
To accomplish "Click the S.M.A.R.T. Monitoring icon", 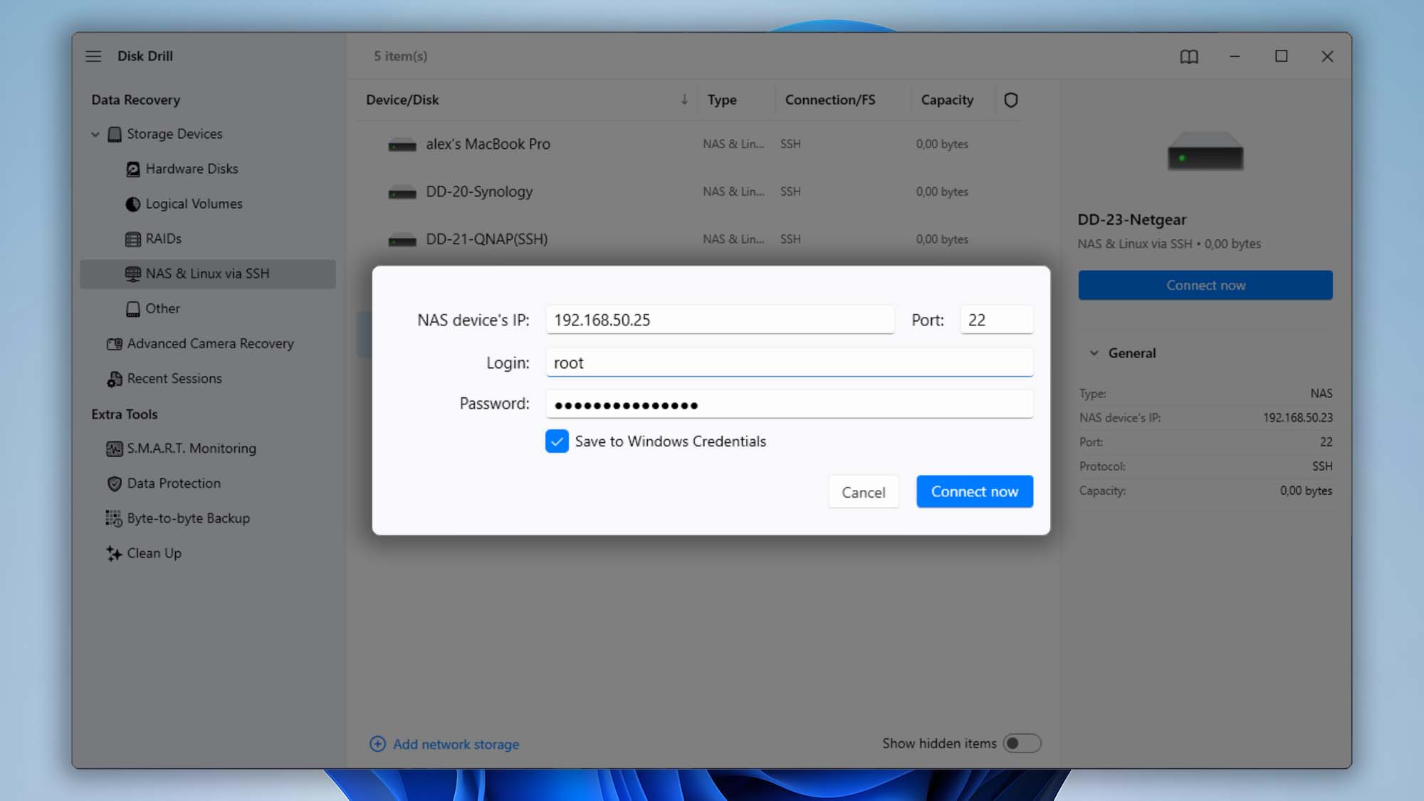I will [x=114, y=449].
